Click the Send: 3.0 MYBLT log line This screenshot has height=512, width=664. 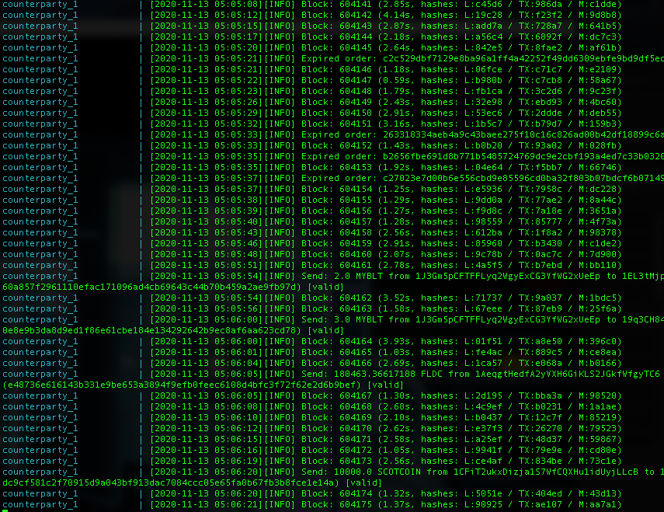tap(333, 320)
